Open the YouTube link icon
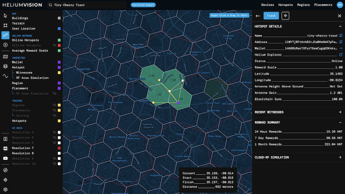 5,158
